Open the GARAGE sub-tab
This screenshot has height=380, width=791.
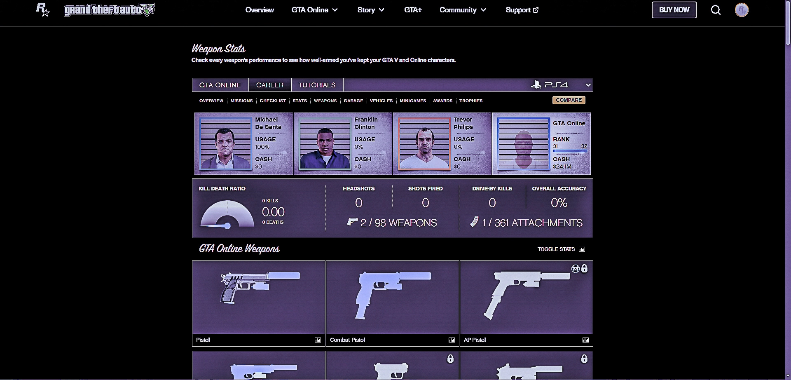pyautogui.click(x=353, y=101)
